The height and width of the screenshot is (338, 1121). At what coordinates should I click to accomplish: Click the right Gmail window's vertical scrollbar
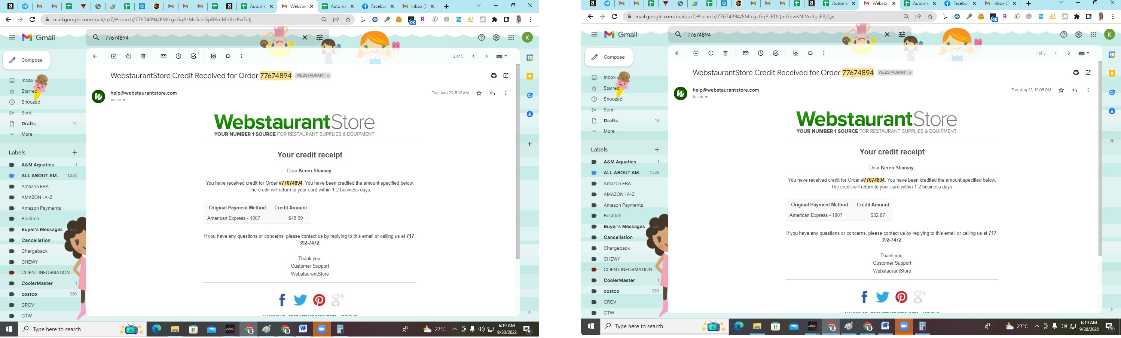[x=1100, y=159]
